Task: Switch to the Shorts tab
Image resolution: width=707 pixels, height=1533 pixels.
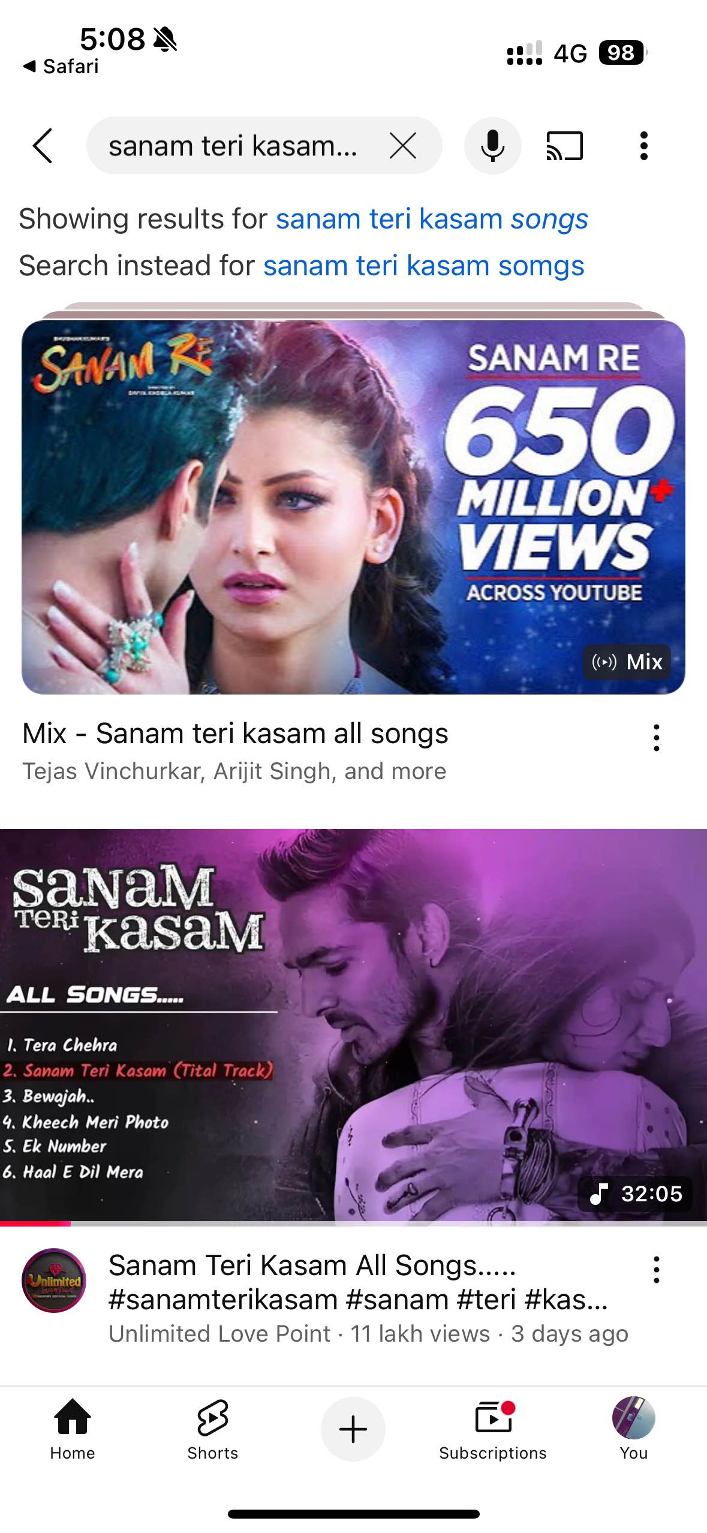Action: tap(213, 1430)
